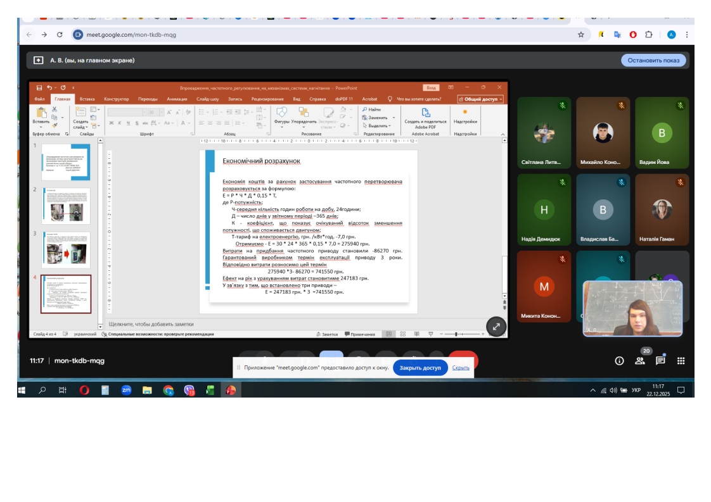
Task: Open the Вставка ribbon tab
Action: (87, 99)
